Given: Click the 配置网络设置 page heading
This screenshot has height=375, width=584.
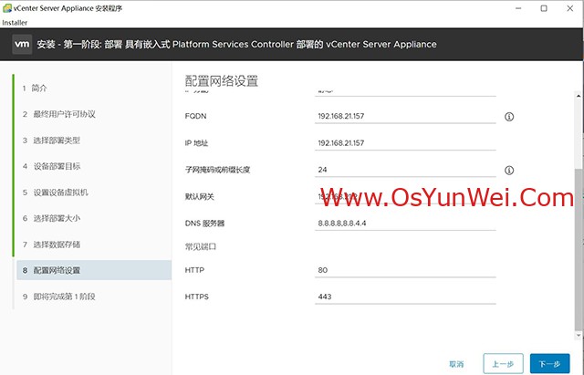Looking at the screenshot, I should pyautogui.click(x=222, y=81).
